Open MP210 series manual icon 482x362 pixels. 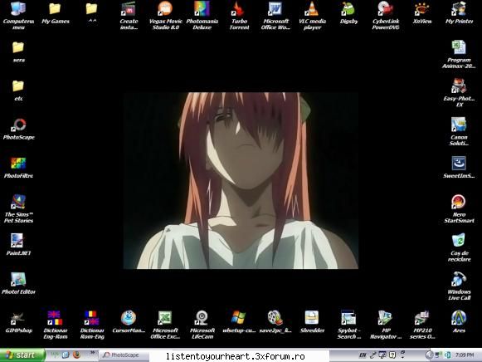422,325
